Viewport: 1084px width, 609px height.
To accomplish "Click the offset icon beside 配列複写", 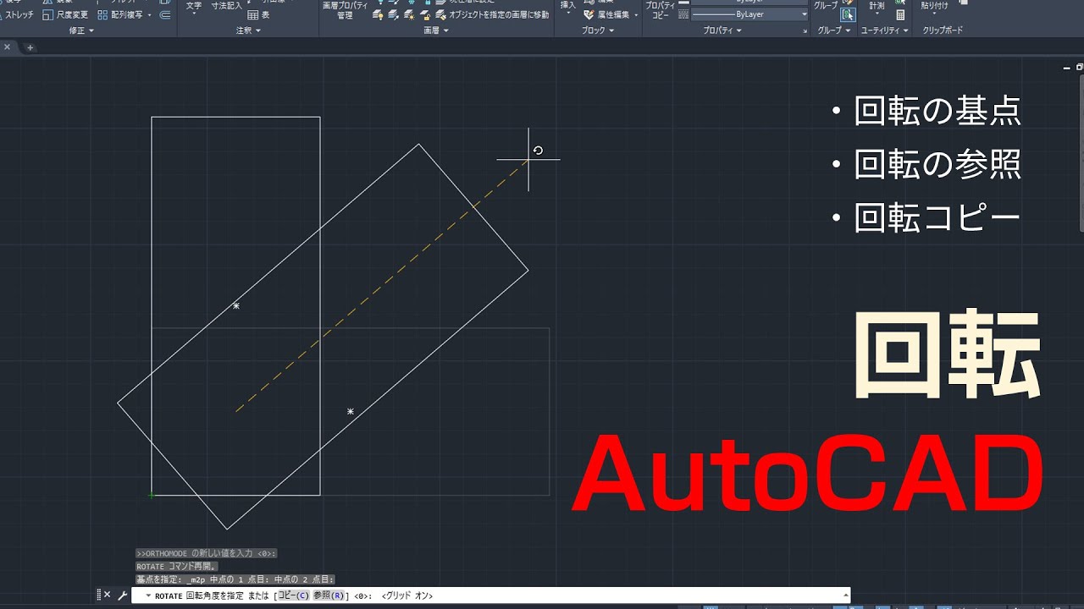I will click(x=164, y=14).
